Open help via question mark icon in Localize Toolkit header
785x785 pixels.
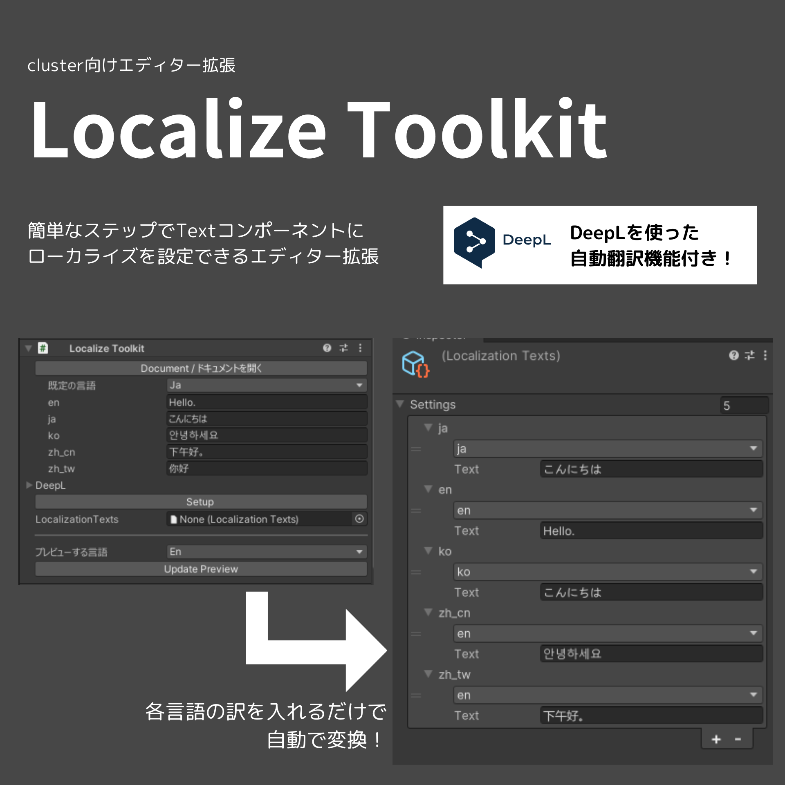[326, 348]
